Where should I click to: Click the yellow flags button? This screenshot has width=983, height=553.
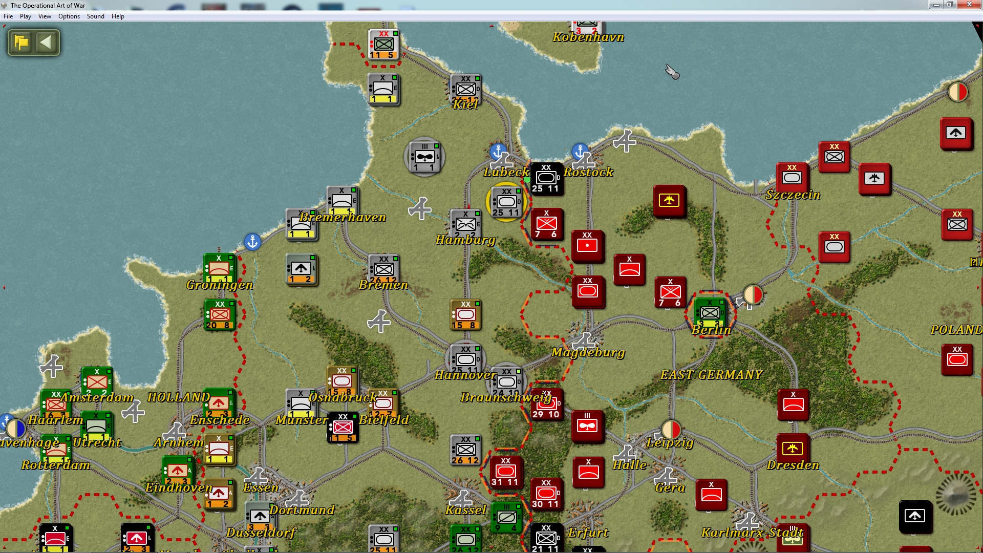coord(22,42)
